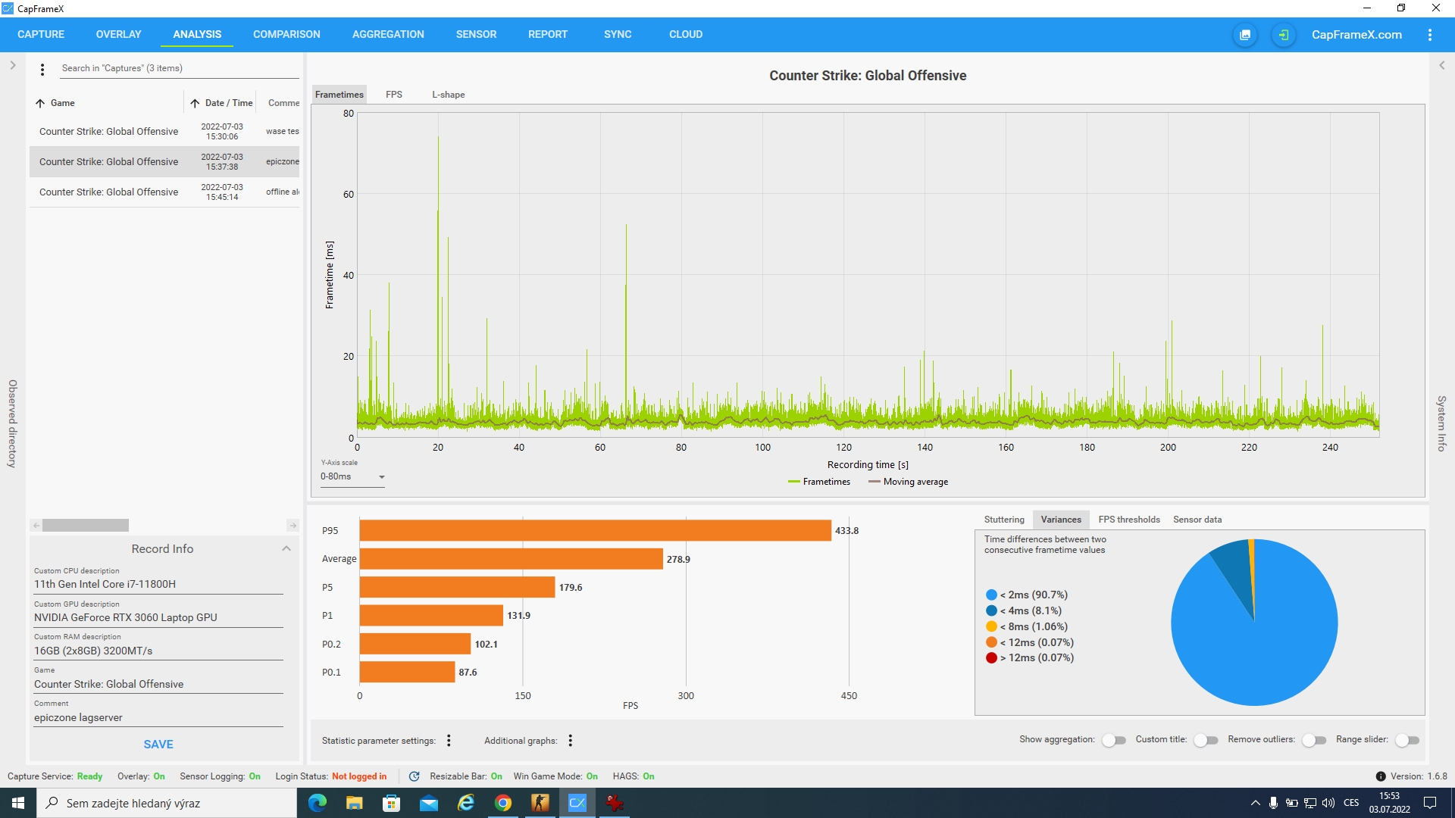Open Additional graphs three-dot menu
The height and width of the screenshot is (818, 1455).
click(570, 741)
